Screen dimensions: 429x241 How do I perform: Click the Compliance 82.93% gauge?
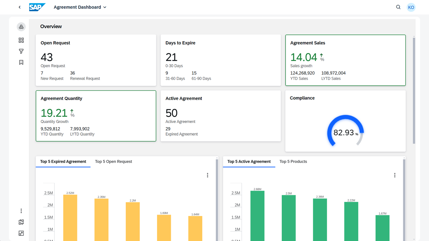point(345,131)
